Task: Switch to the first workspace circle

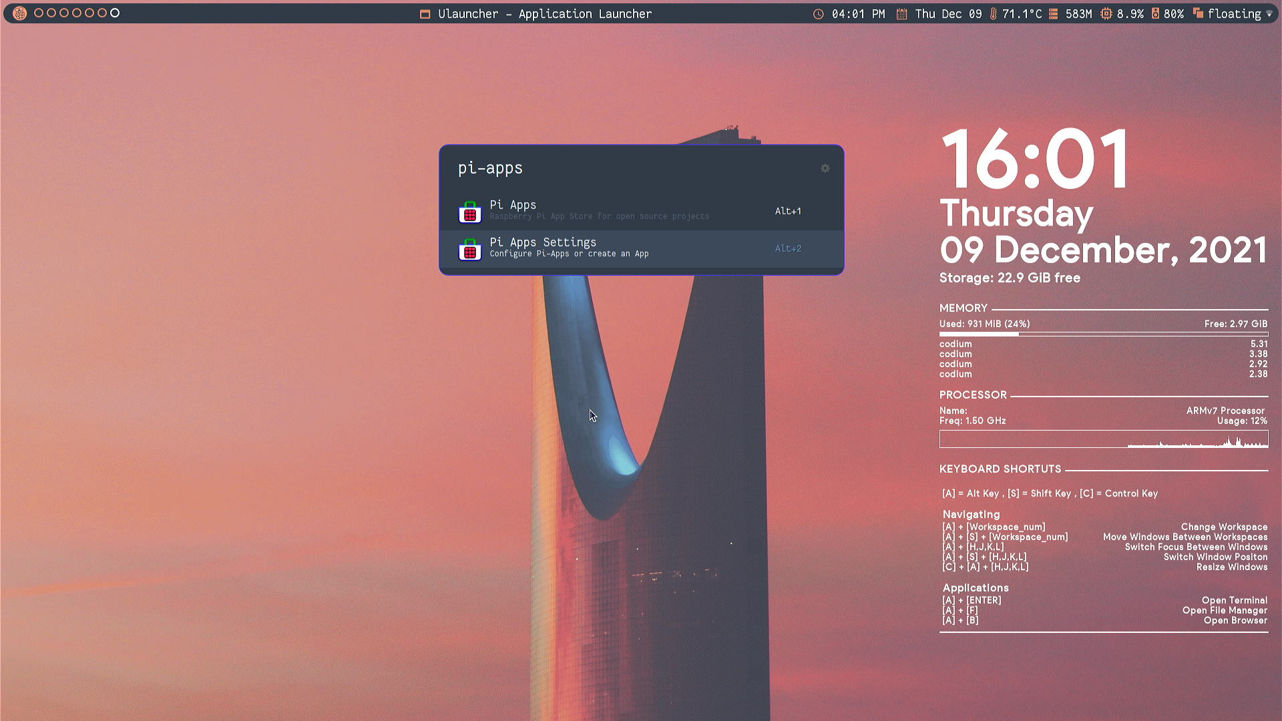Action: [39, 13]
